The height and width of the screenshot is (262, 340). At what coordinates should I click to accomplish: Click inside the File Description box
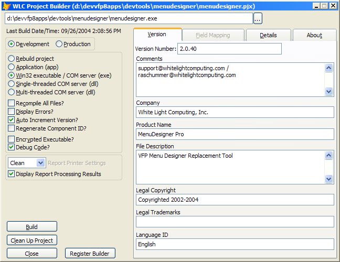coord(230,167)
